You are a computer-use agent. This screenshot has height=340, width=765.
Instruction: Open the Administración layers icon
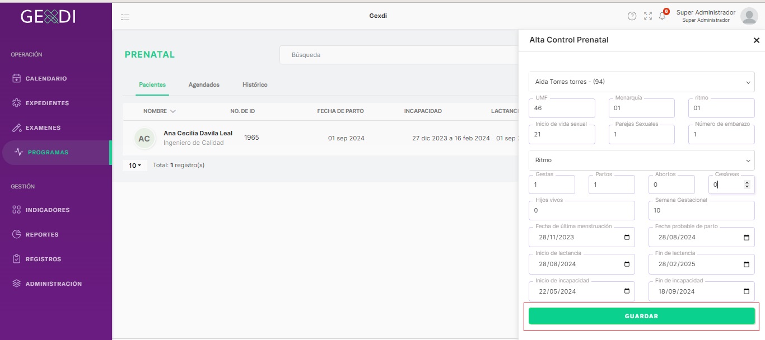point(17,284)
